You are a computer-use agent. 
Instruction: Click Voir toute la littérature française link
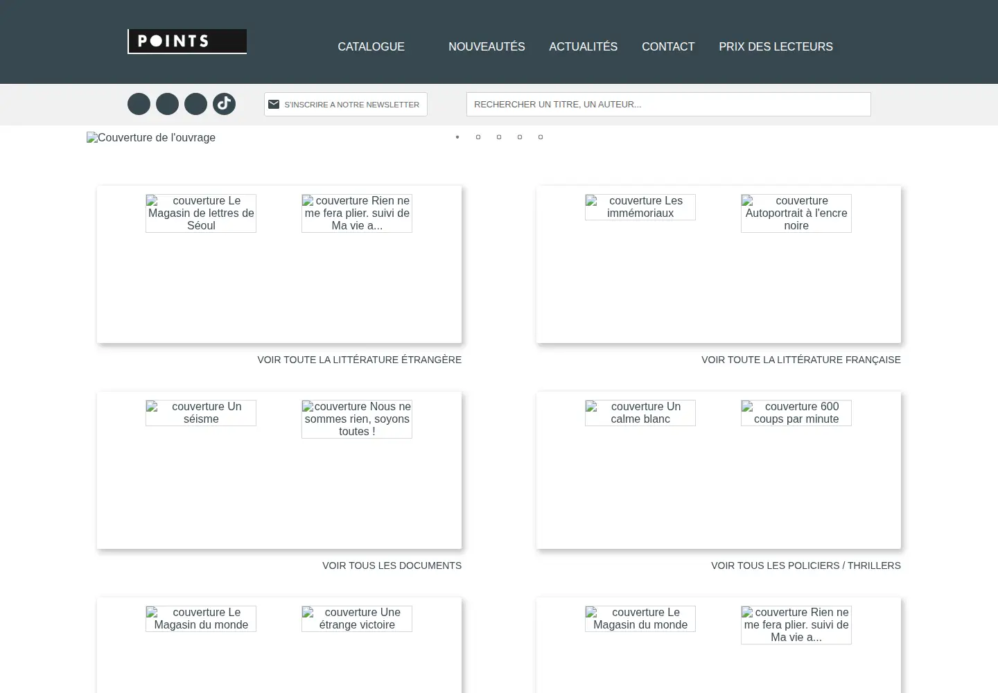click(801, 360)
